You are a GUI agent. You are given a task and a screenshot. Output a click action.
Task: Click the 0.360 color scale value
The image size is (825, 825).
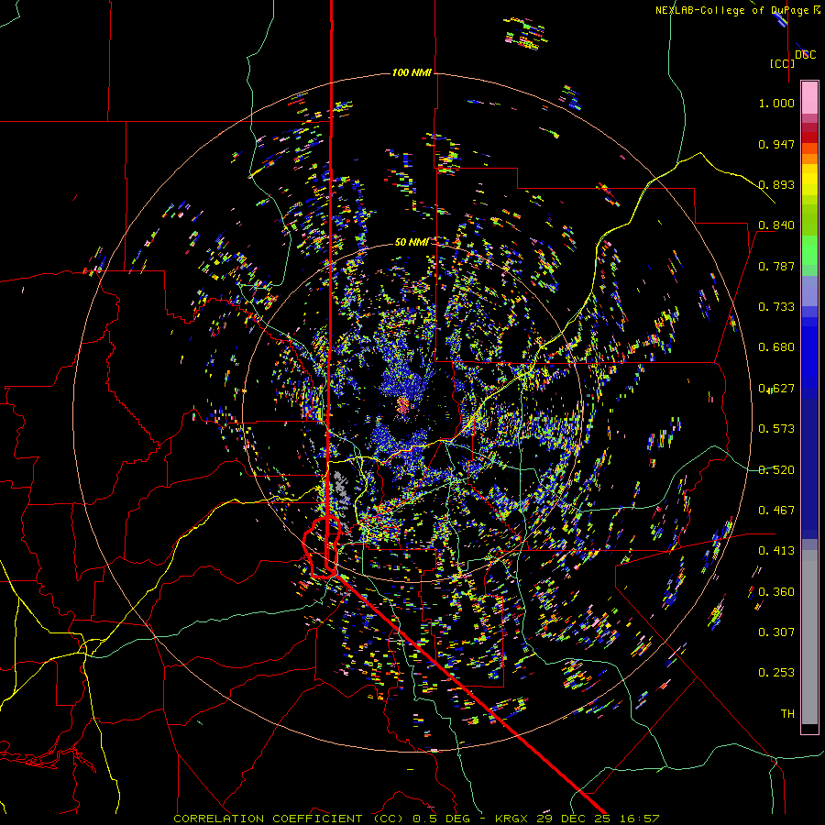pos(776,592)
